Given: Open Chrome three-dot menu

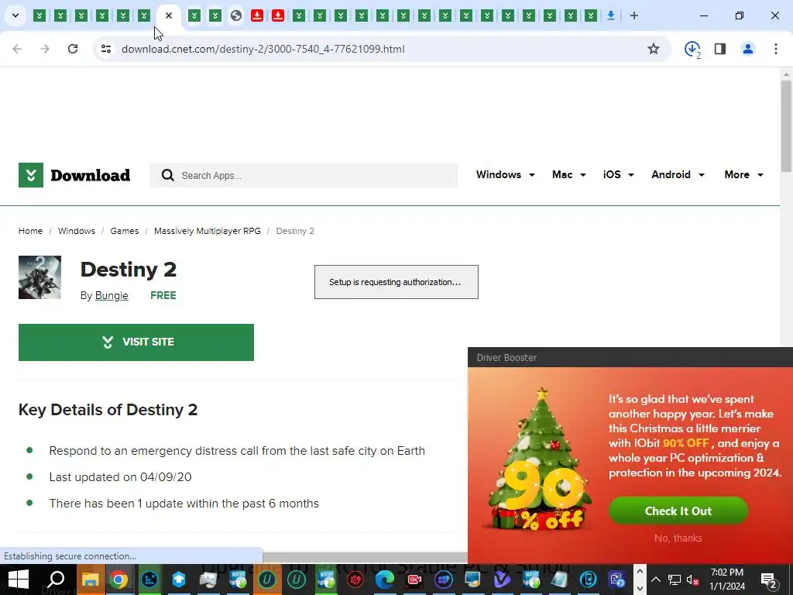Looking at the screenshot, I should click(x=776, y=49).
